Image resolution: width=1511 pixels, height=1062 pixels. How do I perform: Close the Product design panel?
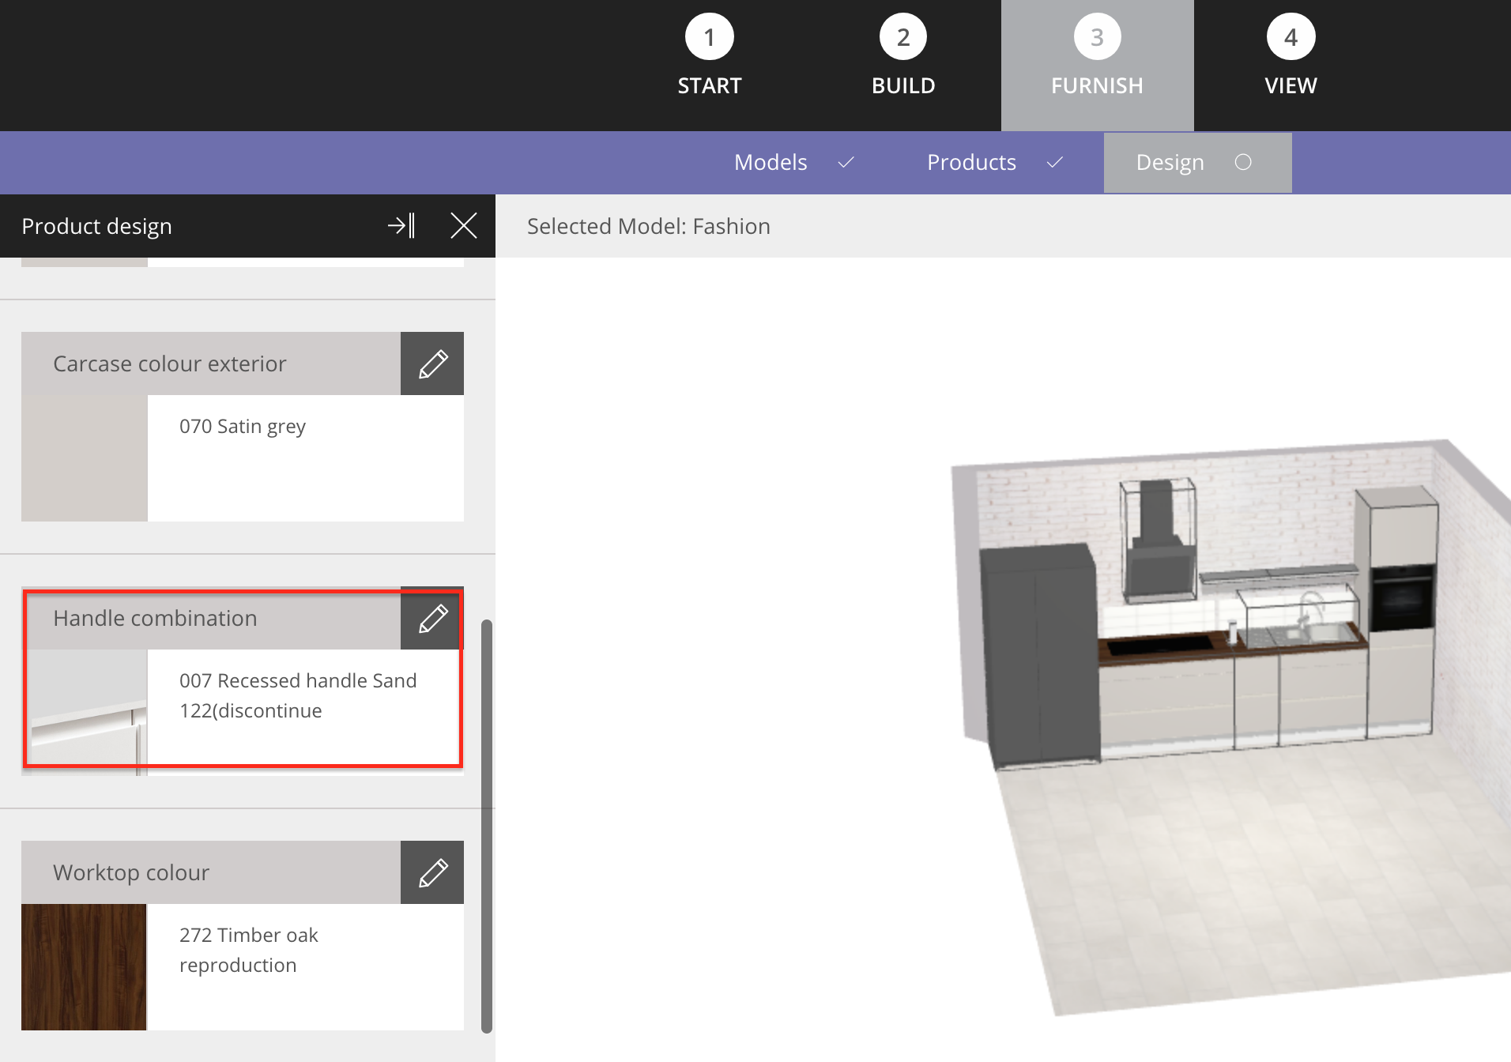(463, 226)
